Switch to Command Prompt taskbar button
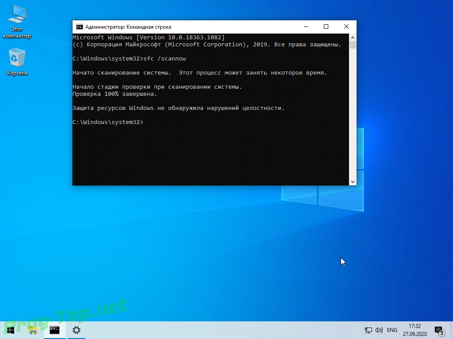453x339 pixels. [x=54, y=330]
